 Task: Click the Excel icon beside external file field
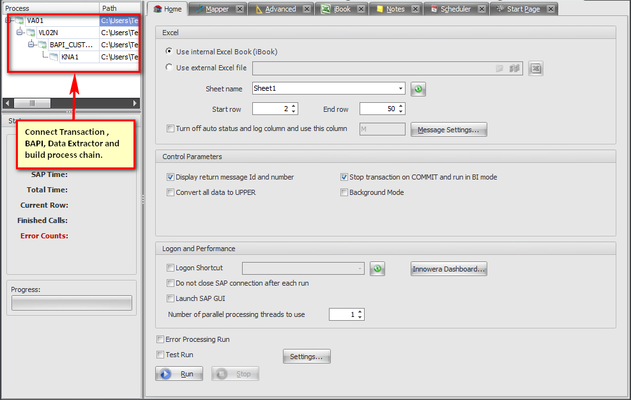pyautogui.click(x=536, y=68)
